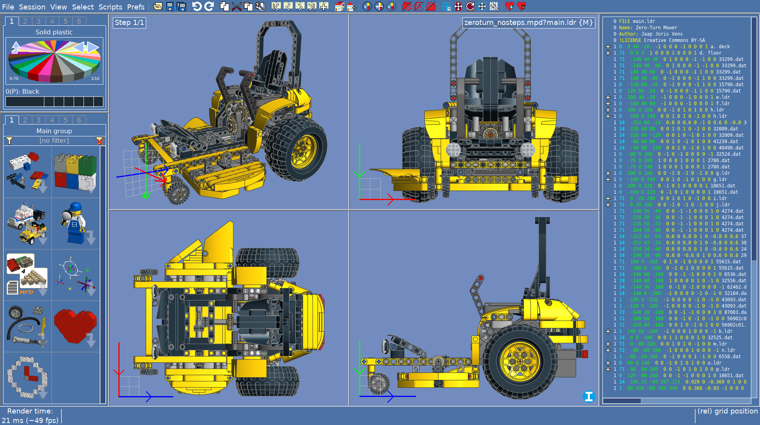Advance to the next building step

(x=300, y=6)
